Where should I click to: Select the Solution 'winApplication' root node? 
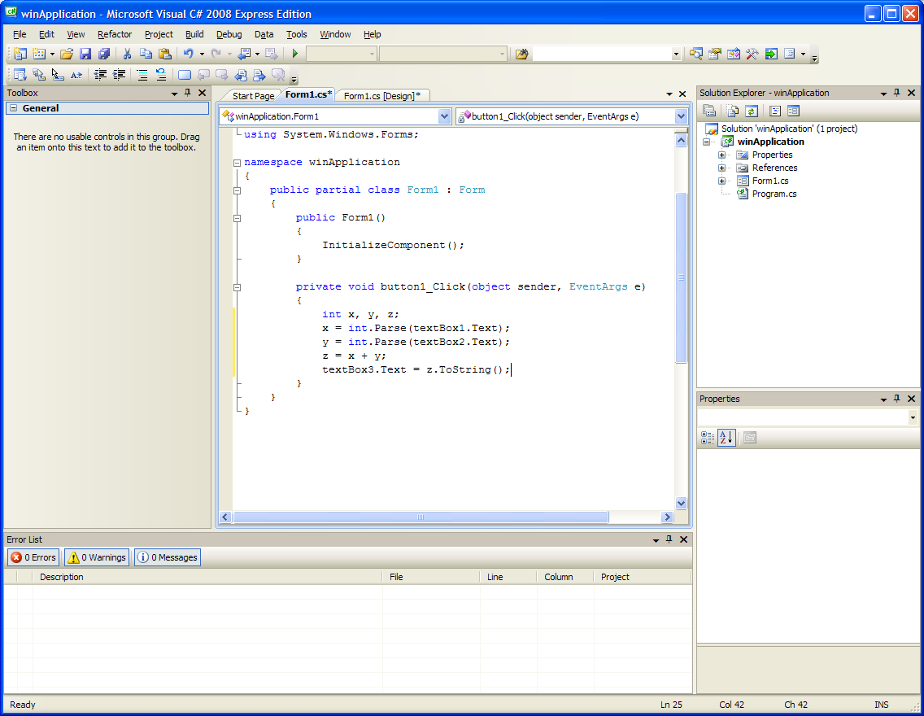click(789, 129)
